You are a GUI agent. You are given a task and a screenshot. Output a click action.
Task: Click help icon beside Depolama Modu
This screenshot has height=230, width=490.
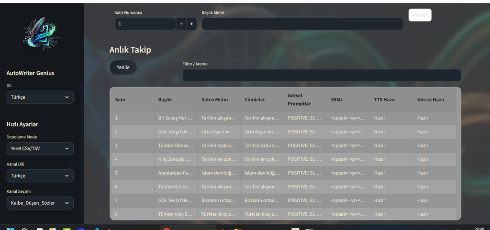71,137
